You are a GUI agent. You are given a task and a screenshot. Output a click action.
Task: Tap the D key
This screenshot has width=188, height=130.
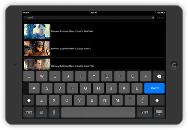(x=60, y=88)
